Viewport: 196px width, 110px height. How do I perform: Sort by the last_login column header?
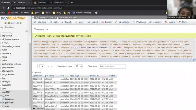(75, 76)
